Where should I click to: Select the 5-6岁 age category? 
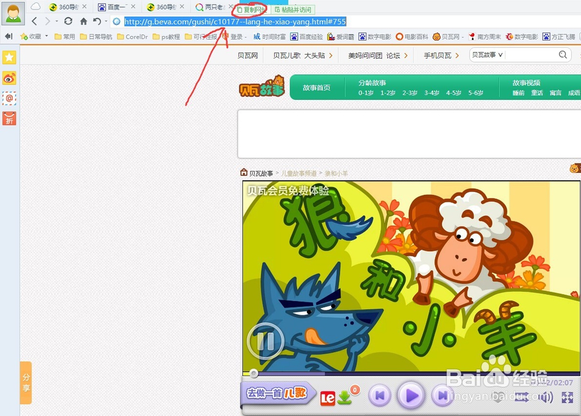(x=475, y=93)
